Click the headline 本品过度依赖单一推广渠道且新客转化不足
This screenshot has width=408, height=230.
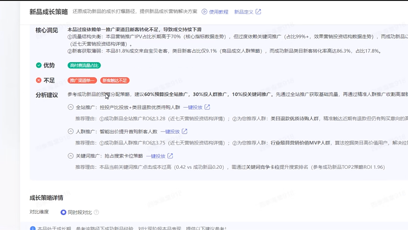[x=134, y=29]
